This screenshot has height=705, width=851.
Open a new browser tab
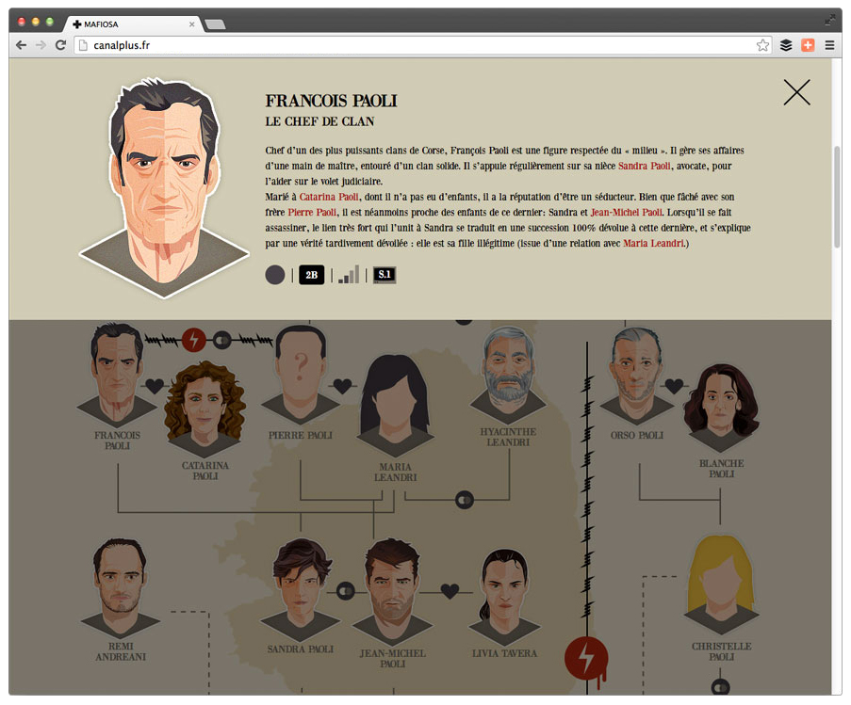pyautogui.click(x=215, y=24)
